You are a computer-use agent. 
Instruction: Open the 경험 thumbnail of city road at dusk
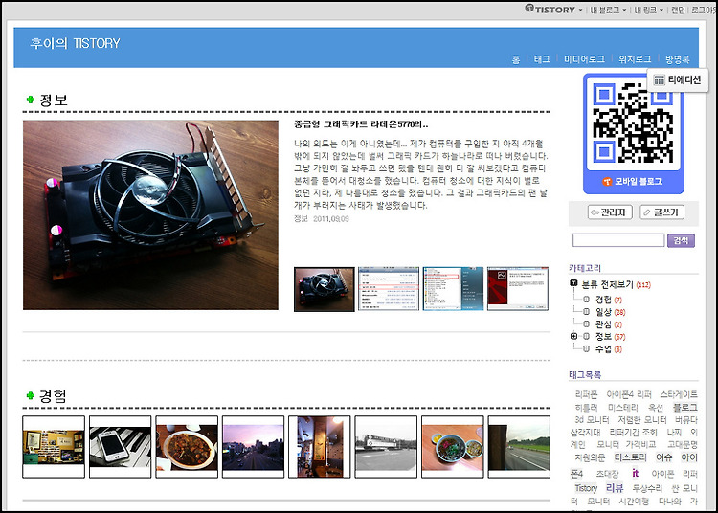[254, 447]
